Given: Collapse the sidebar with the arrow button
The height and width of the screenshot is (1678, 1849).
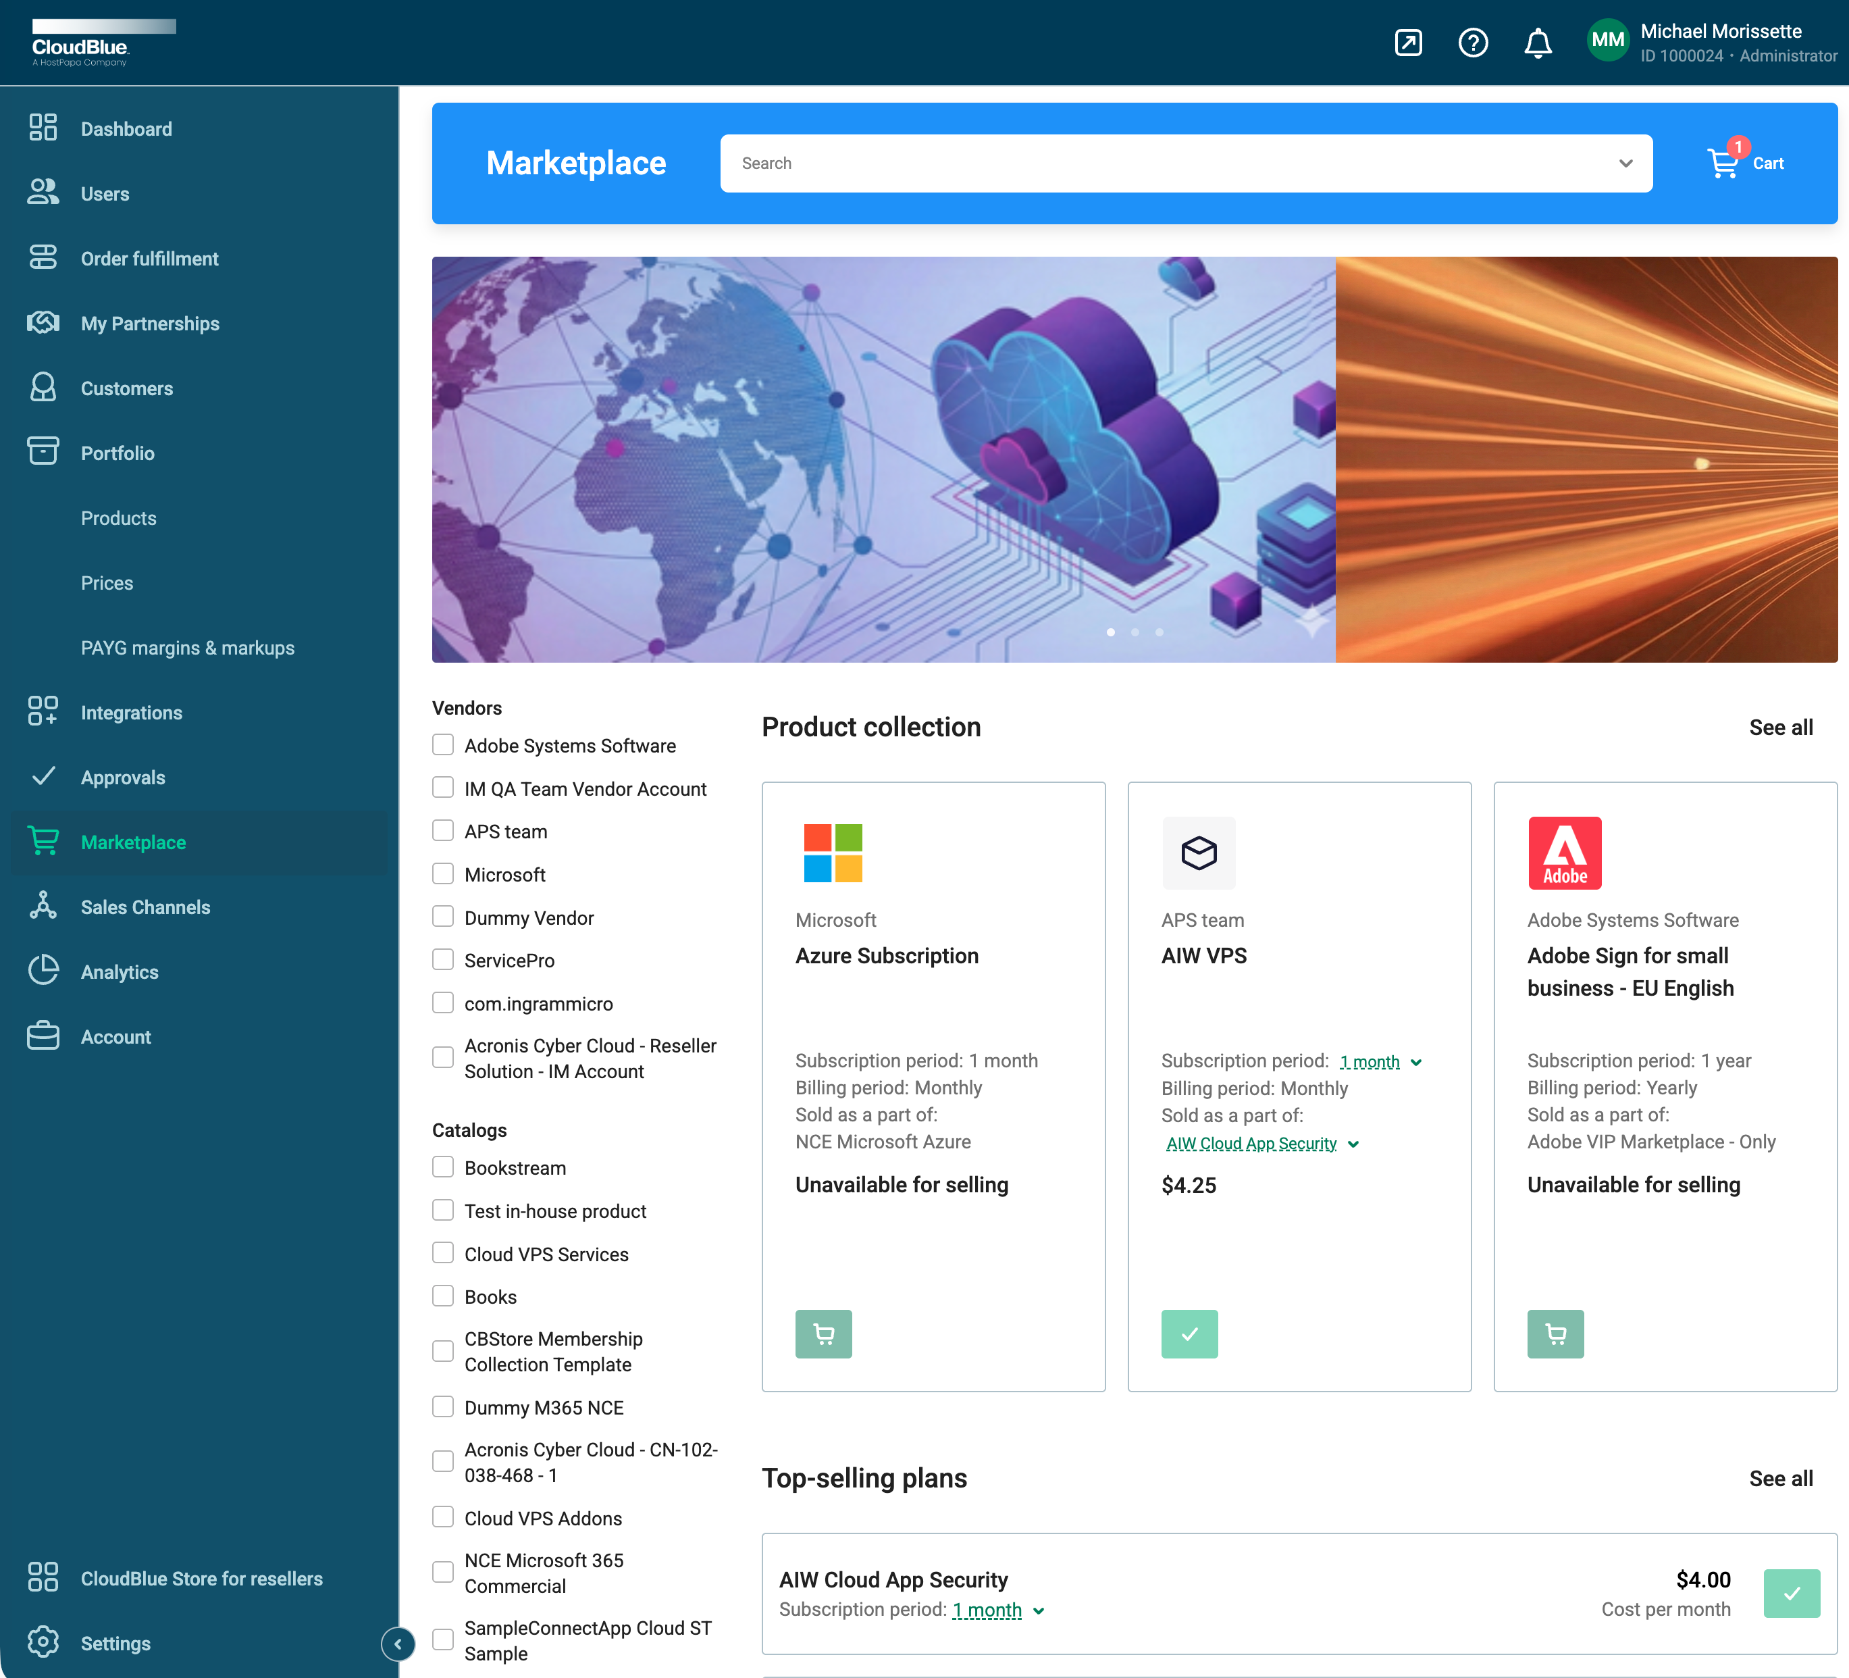Looking at the screenshot, I should pos(397,1643).
